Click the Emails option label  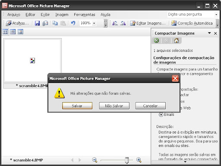pos(169,115)
